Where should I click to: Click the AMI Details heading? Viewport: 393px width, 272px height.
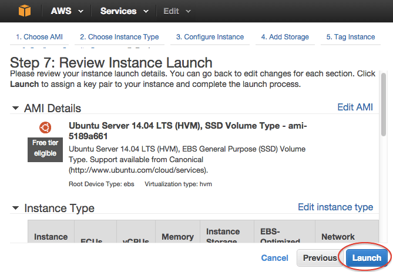pyautogui.click(x=52, y=108)
